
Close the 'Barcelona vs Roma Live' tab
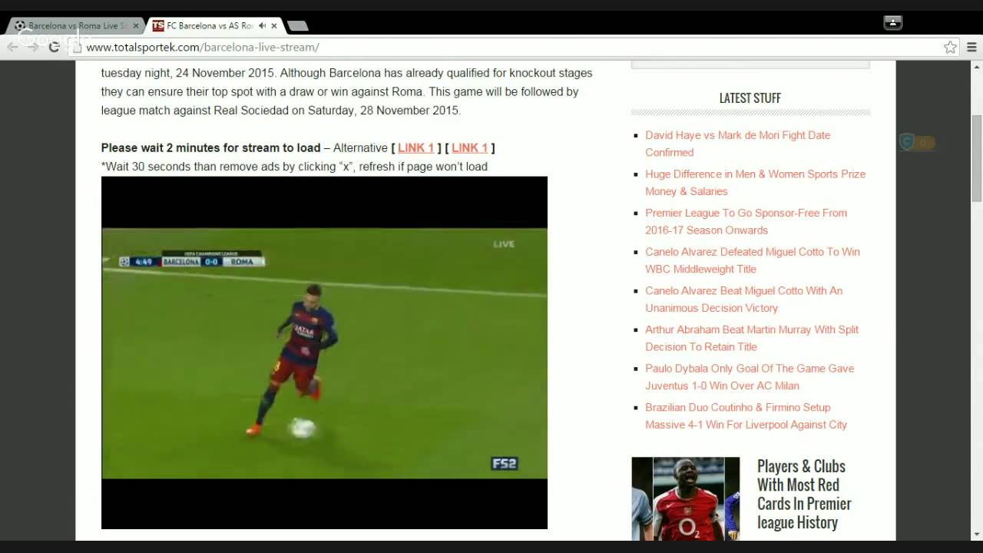tap(136, 25)
